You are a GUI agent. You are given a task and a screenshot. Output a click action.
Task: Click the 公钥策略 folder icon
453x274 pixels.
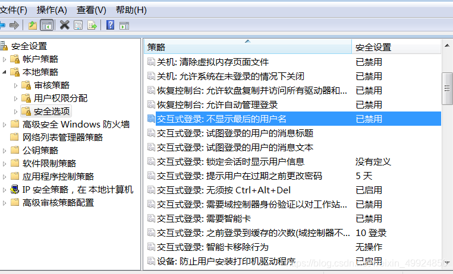[15, 150]
